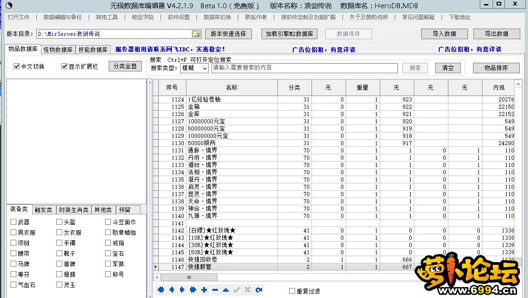Viewport: 528px width, 298px height.
Task: Click horizontal scrollbar left arrow
Action: click(x=157, y=277)
